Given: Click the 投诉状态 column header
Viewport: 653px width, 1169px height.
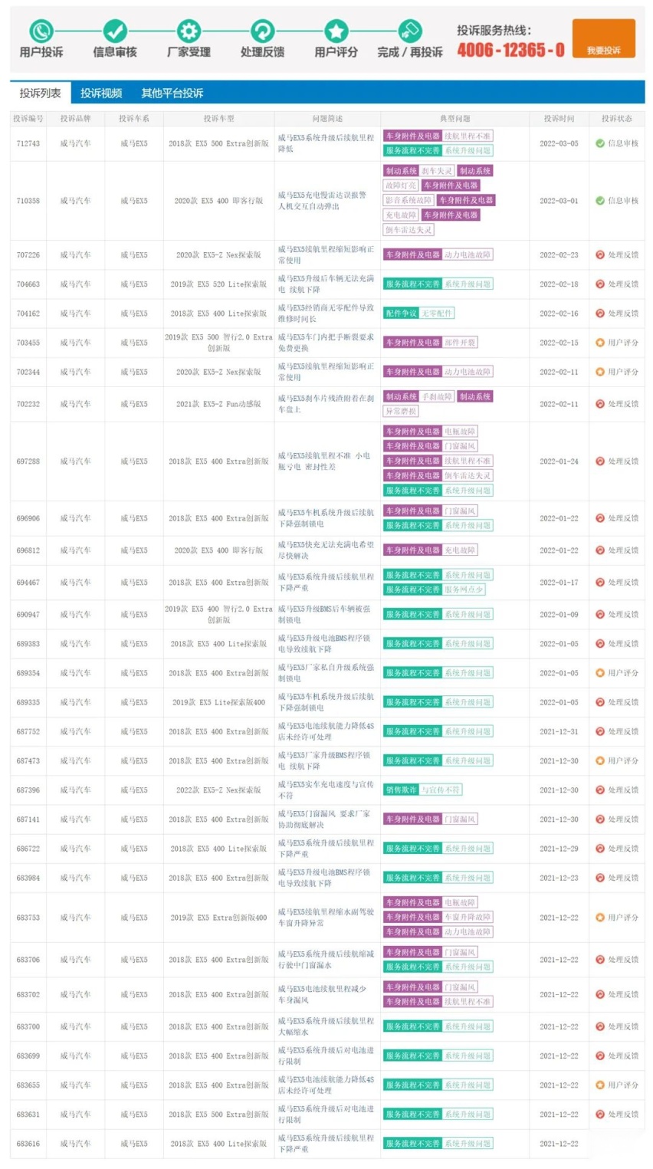Looking at the screenshot, I should [617, 119].
